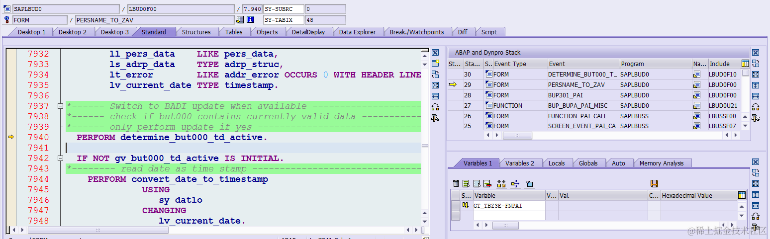Open column layout chooser in Variables table
This screenshot has height=239, width=770.
click(742, 195)
